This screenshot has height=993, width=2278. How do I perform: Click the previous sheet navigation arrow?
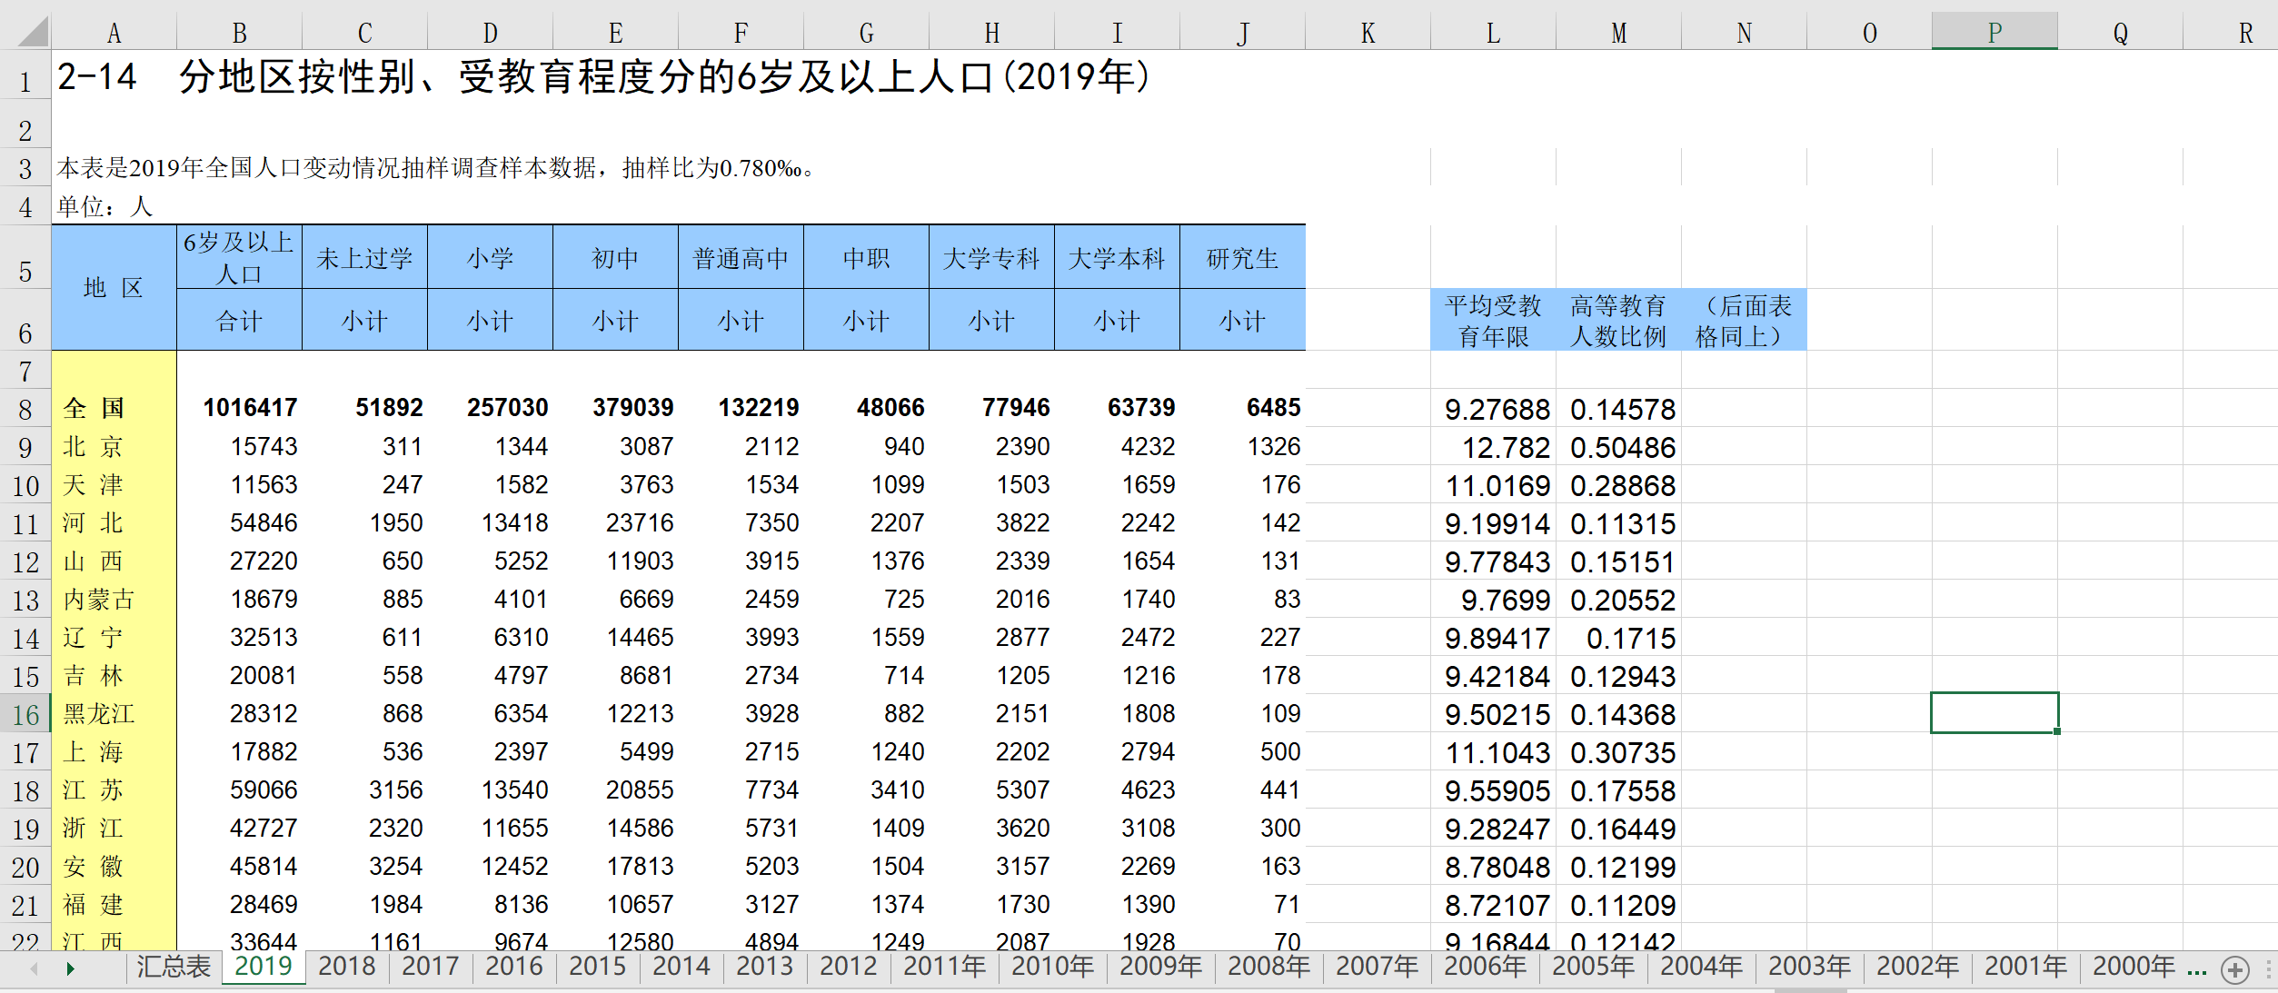click(35, 968)
